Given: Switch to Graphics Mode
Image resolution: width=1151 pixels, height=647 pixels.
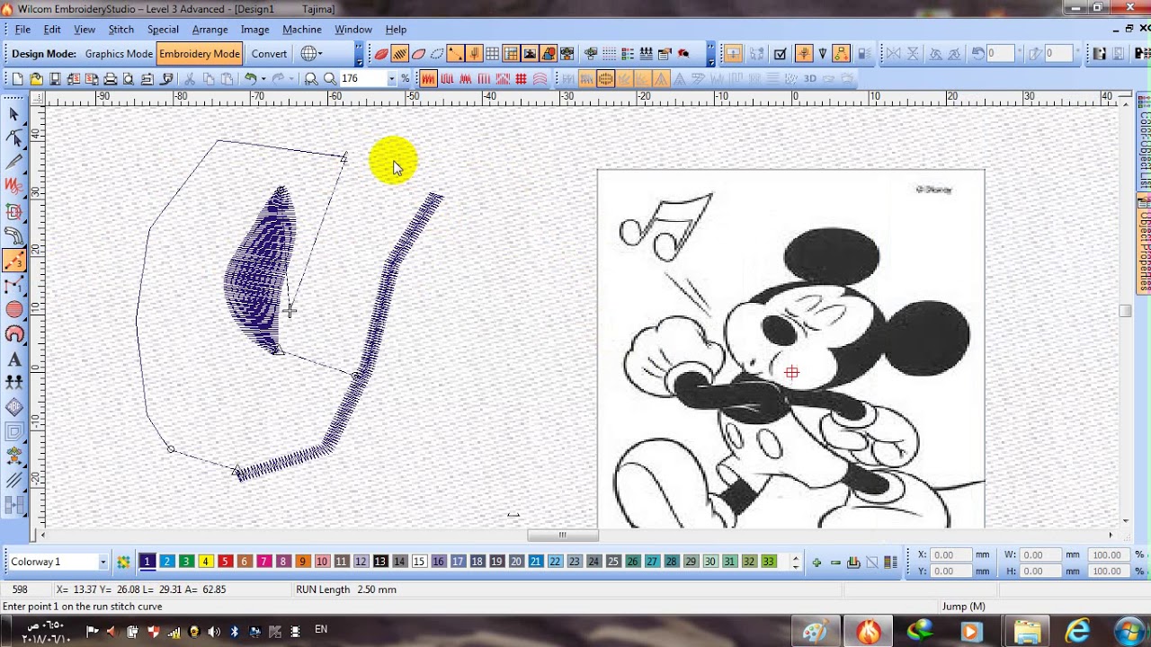Looking at the screenshot, I should (x=119, y=54).
